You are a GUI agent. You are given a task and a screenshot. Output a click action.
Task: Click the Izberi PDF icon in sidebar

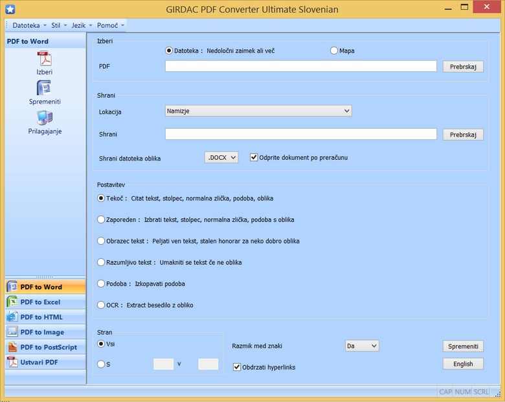click(45, 60)
